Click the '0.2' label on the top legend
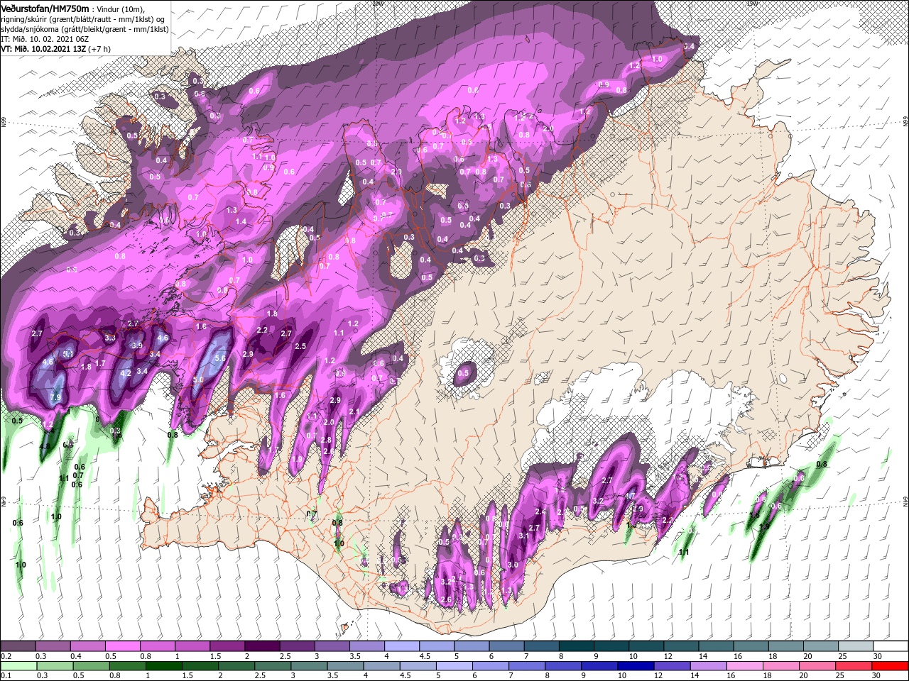Image resolution: width=909 pixels, height=681 pixels. pos(6,656)
